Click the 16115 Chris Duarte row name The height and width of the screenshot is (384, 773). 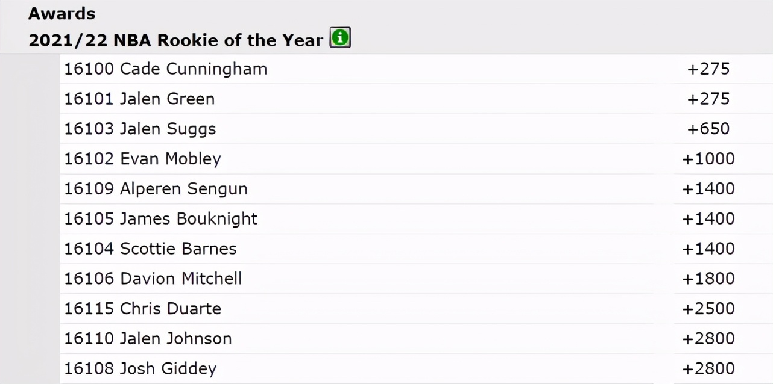143,309
